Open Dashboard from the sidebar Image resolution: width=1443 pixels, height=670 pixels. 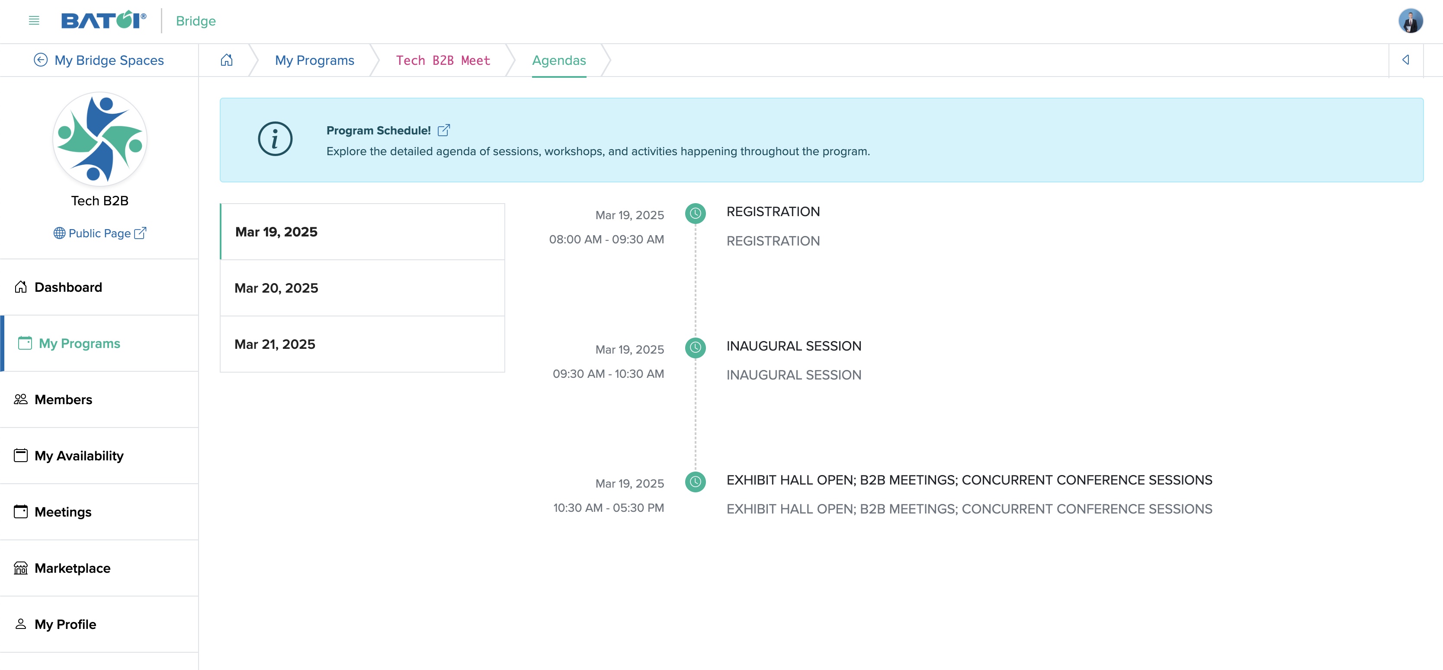pyautogui.click(x=99, y=287)
